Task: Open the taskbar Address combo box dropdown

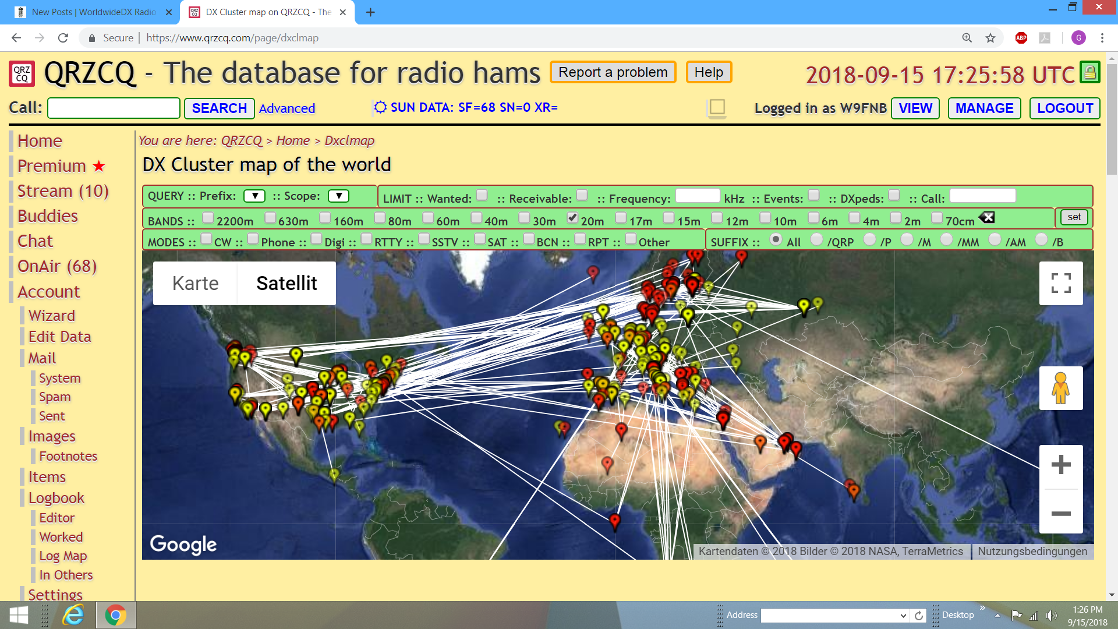Action: (x=903, y=616)
